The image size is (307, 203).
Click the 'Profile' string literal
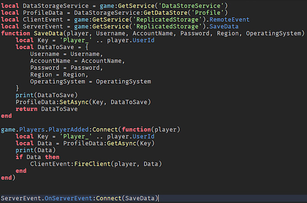click(208, 13)
